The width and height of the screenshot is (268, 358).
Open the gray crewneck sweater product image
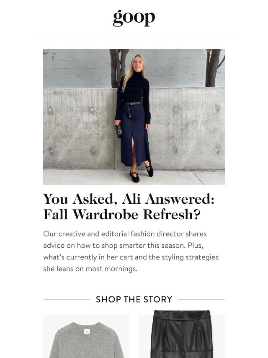click(x=86, y=337)
